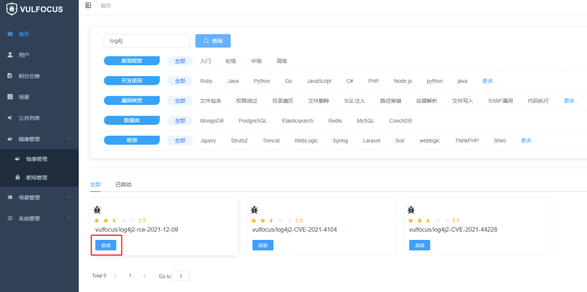Click the speaker icon beside 公告列表

[x=10, y=118]
